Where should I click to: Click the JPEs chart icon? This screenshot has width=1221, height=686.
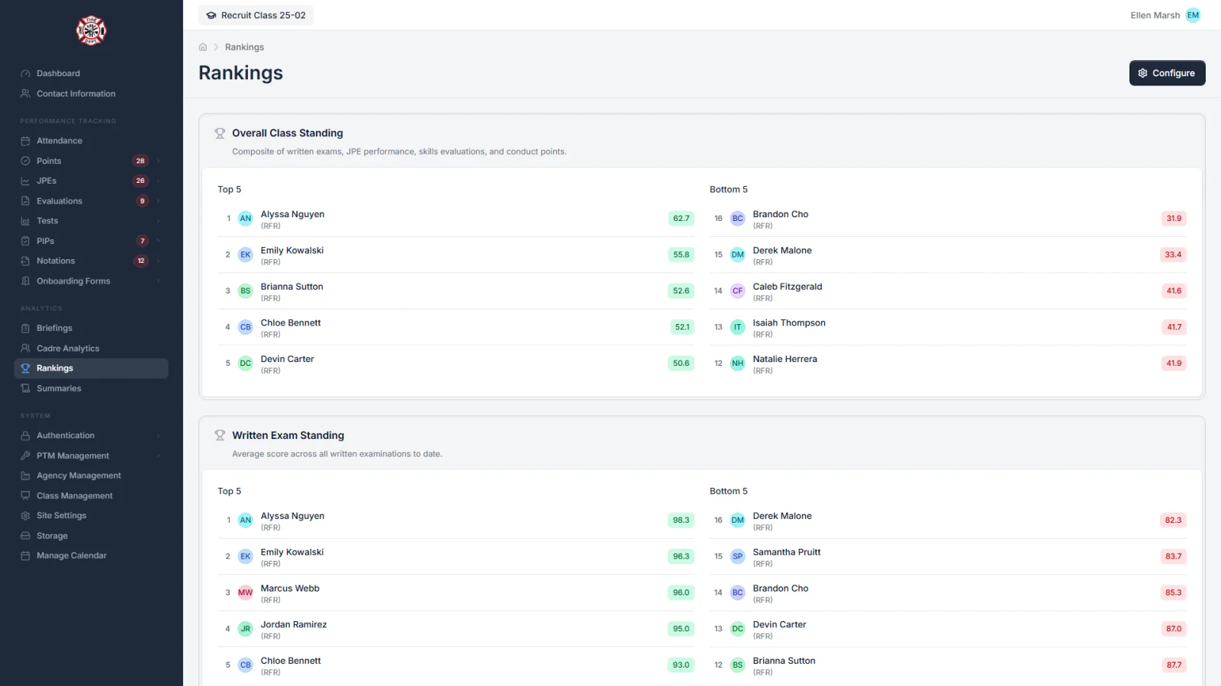25,181
